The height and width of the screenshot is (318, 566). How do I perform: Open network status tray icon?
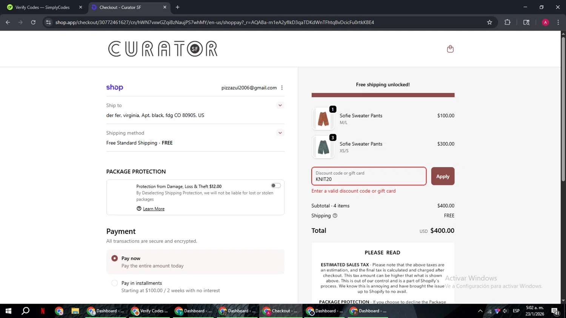489,311
